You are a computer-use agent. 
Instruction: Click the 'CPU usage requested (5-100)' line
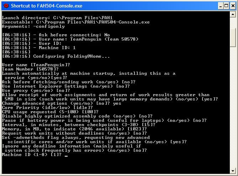coord(50,112)
